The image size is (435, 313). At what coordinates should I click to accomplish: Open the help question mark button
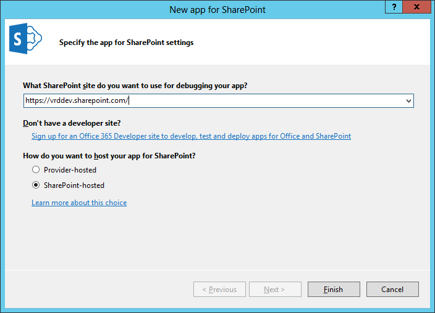(x=394, y=7)
